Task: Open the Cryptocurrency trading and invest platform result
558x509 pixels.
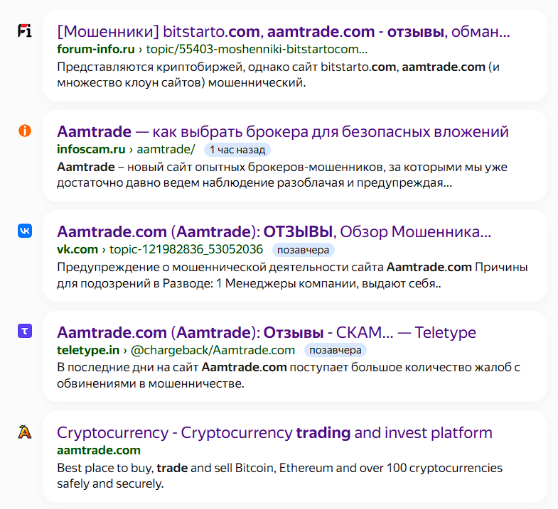Action: pyautogui.click(x=274, y=432)
